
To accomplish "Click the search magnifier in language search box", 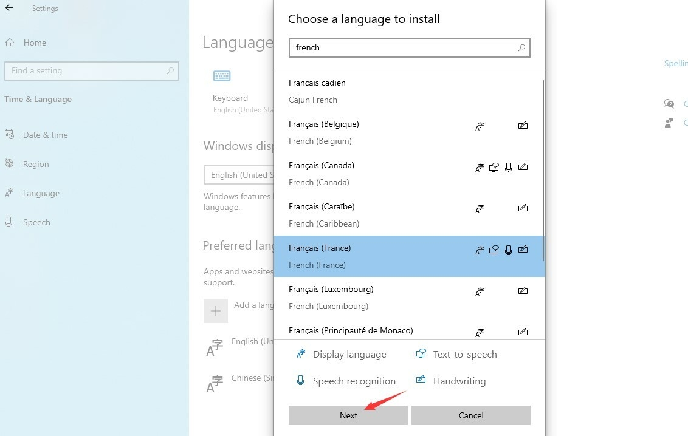I will [x=521, y=48].
